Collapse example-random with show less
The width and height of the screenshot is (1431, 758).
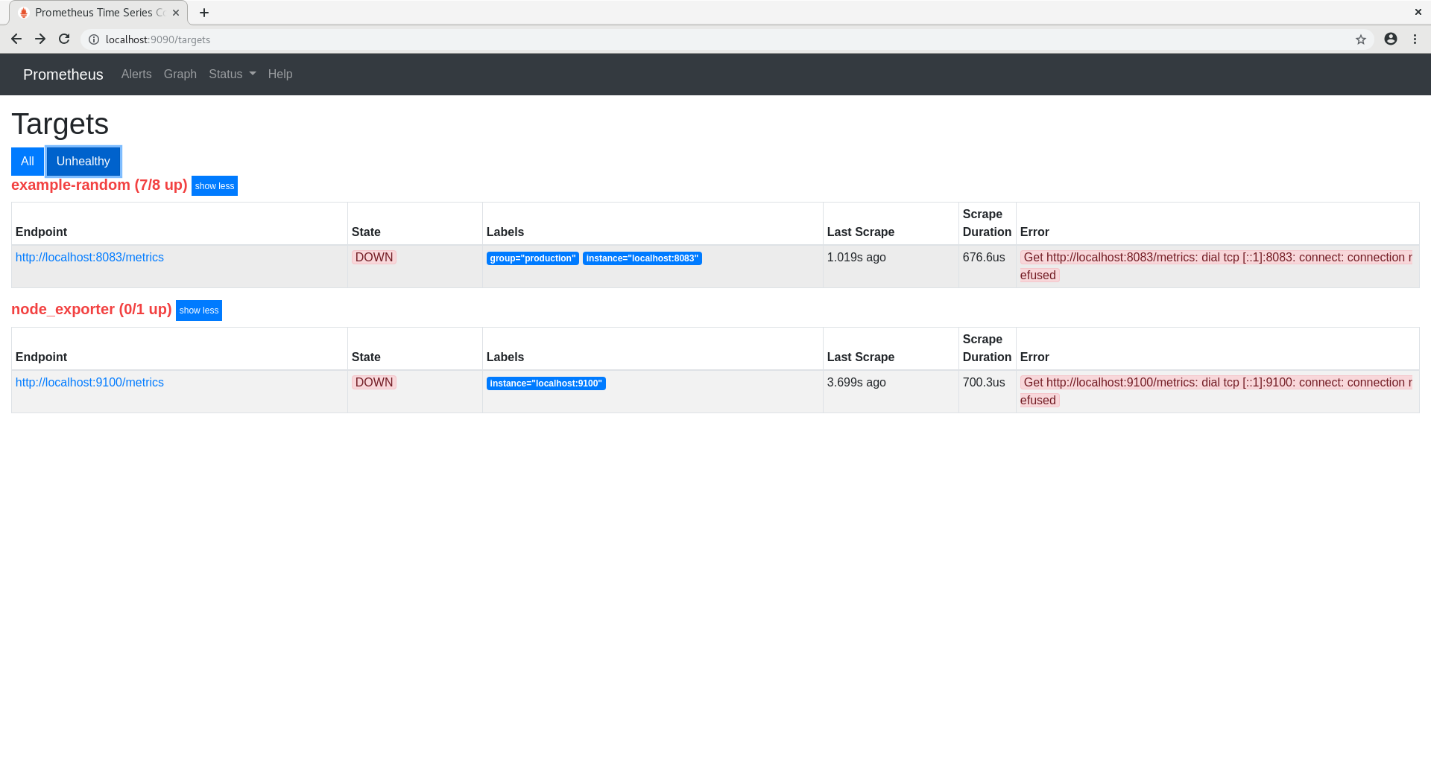(215, 186)
